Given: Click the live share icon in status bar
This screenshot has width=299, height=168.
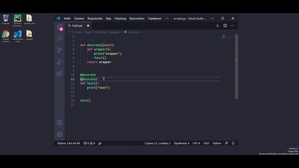Looking at the screenshot, I should pyautogui.click(x=100, y=143).
